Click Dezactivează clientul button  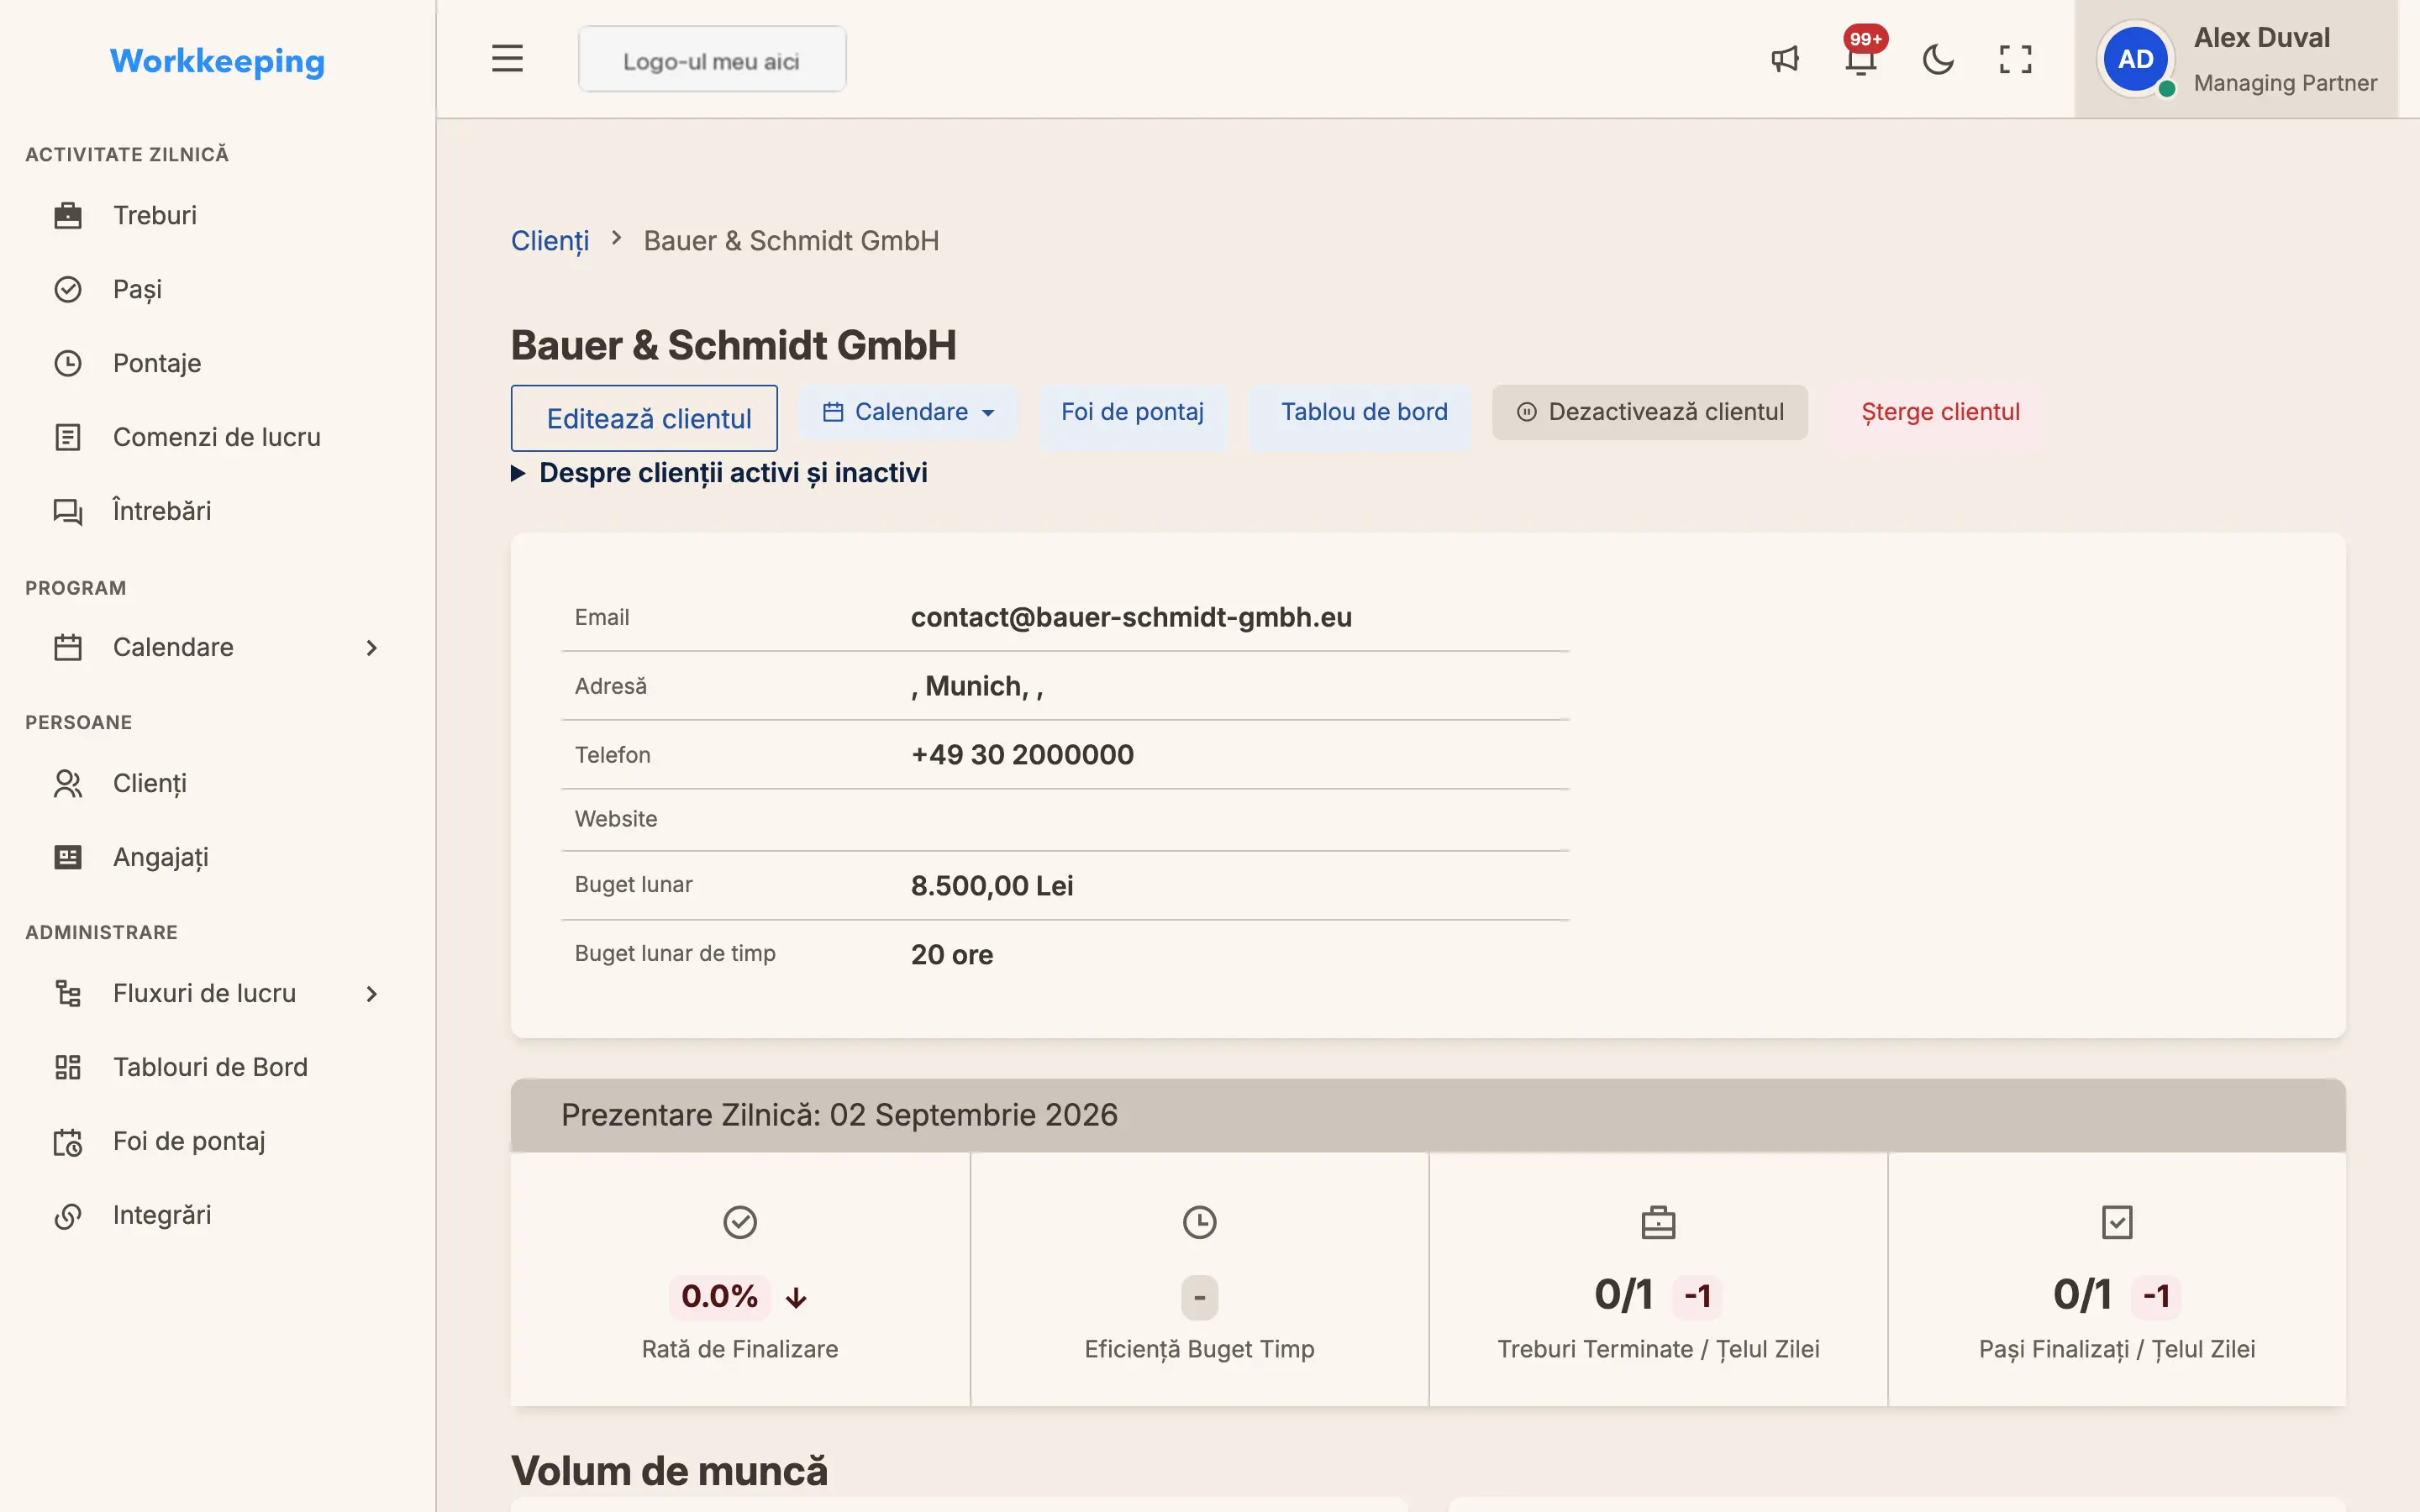[1650, 412]
